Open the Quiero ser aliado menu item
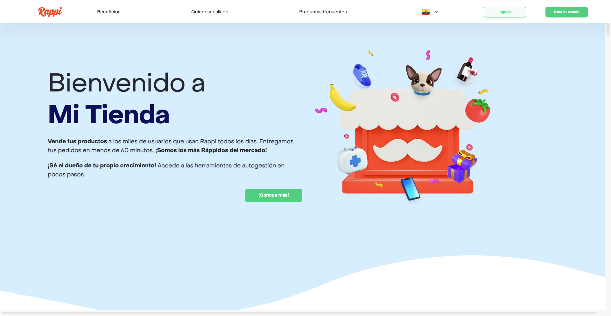Screen dimensions: 611x316 (x=210, y=12)
